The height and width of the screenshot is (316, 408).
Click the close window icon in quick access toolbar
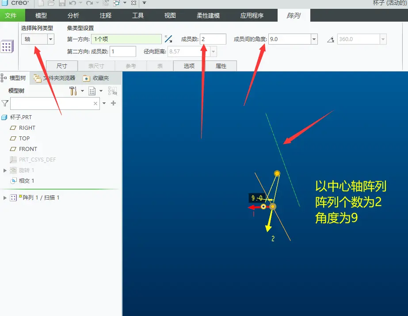pyautogui.click(x=133, y=3)
